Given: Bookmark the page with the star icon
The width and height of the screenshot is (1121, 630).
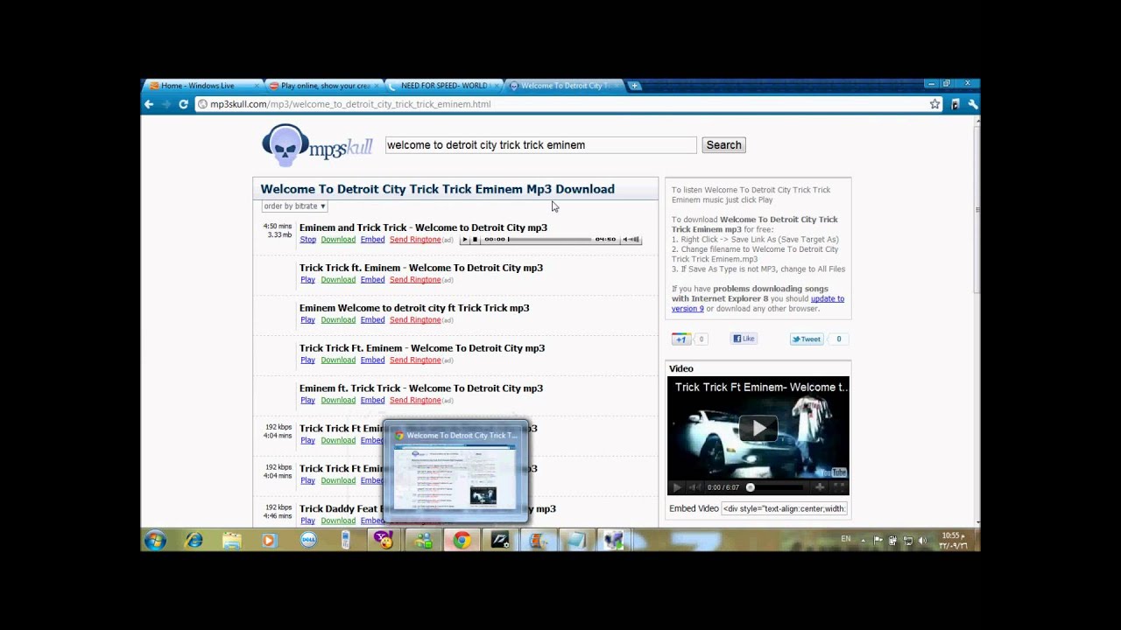Looking at the screenshot, I should pyautogui.click(x=934, y=104).
